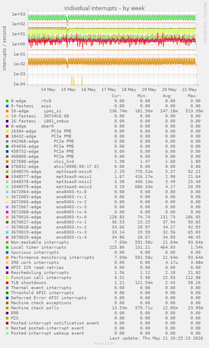Click the 18 May date label on the axis

(129, 90)
